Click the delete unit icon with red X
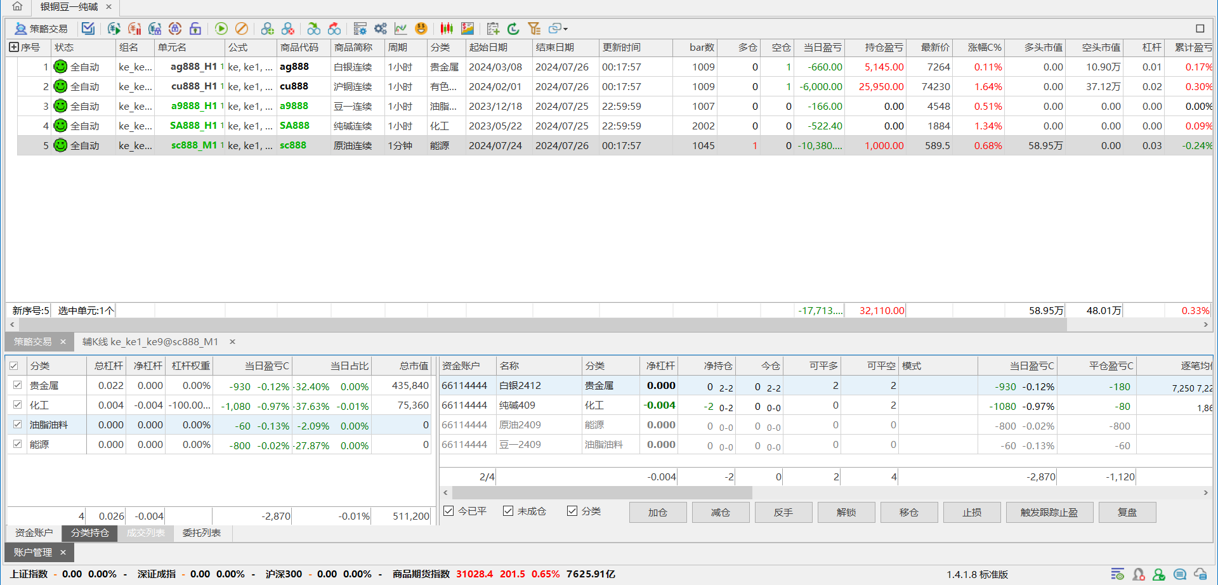The height and width of the screenshot is (585, 1218). (x=288, y=29)
